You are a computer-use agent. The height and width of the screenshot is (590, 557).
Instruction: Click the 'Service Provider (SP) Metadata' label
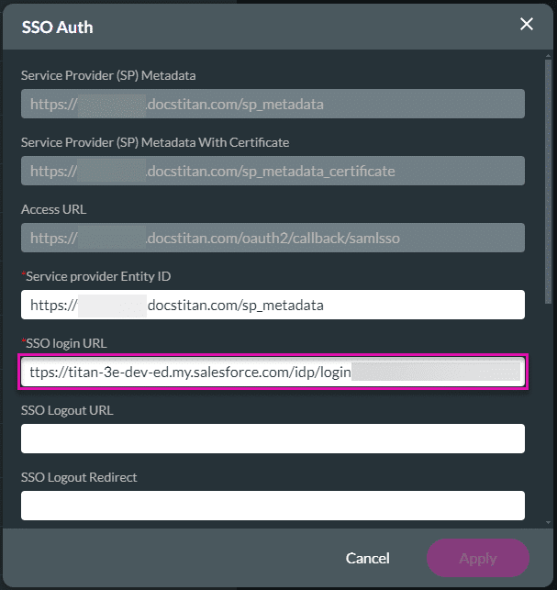[108, 75]
